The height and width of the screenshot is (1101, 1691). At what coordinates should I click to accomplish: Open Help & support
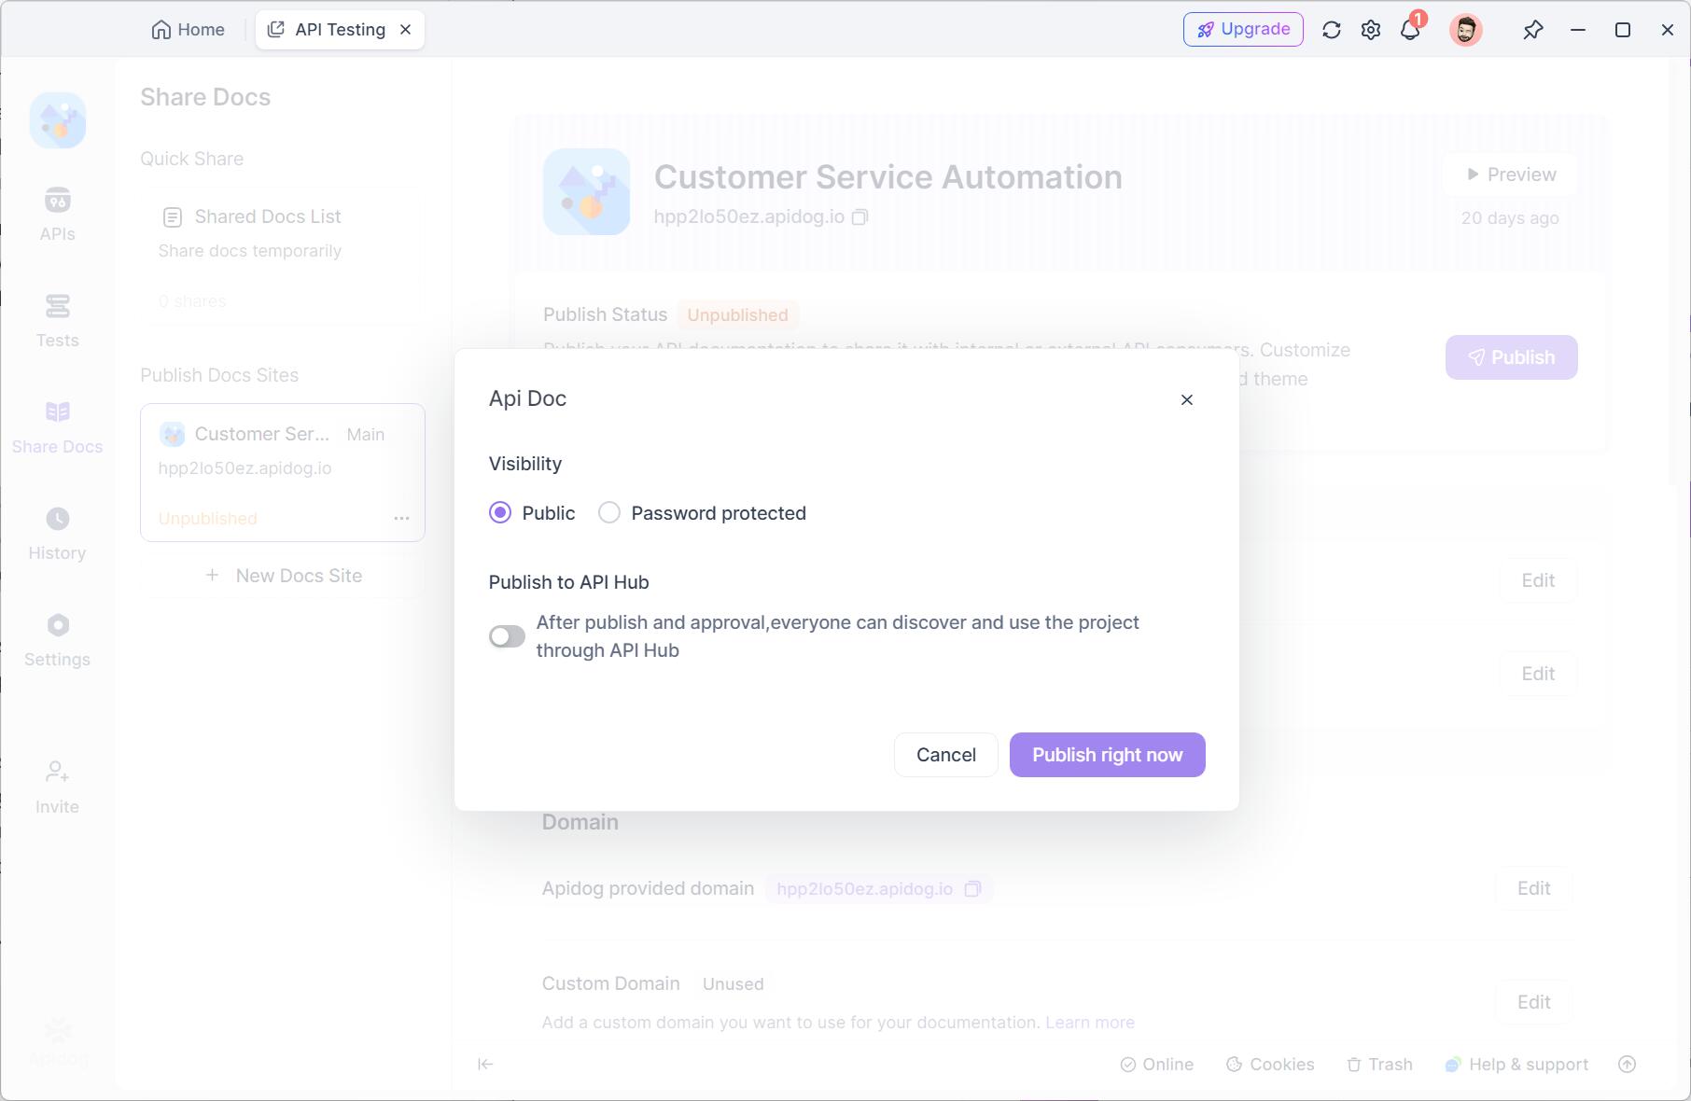(1516, 1065)
